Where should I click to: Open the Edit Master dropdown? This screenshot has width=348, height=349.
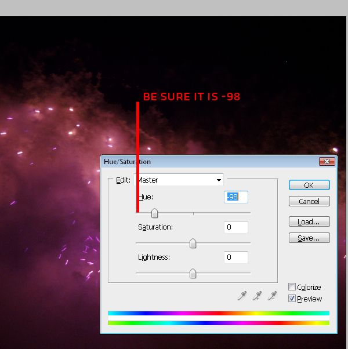179,180
